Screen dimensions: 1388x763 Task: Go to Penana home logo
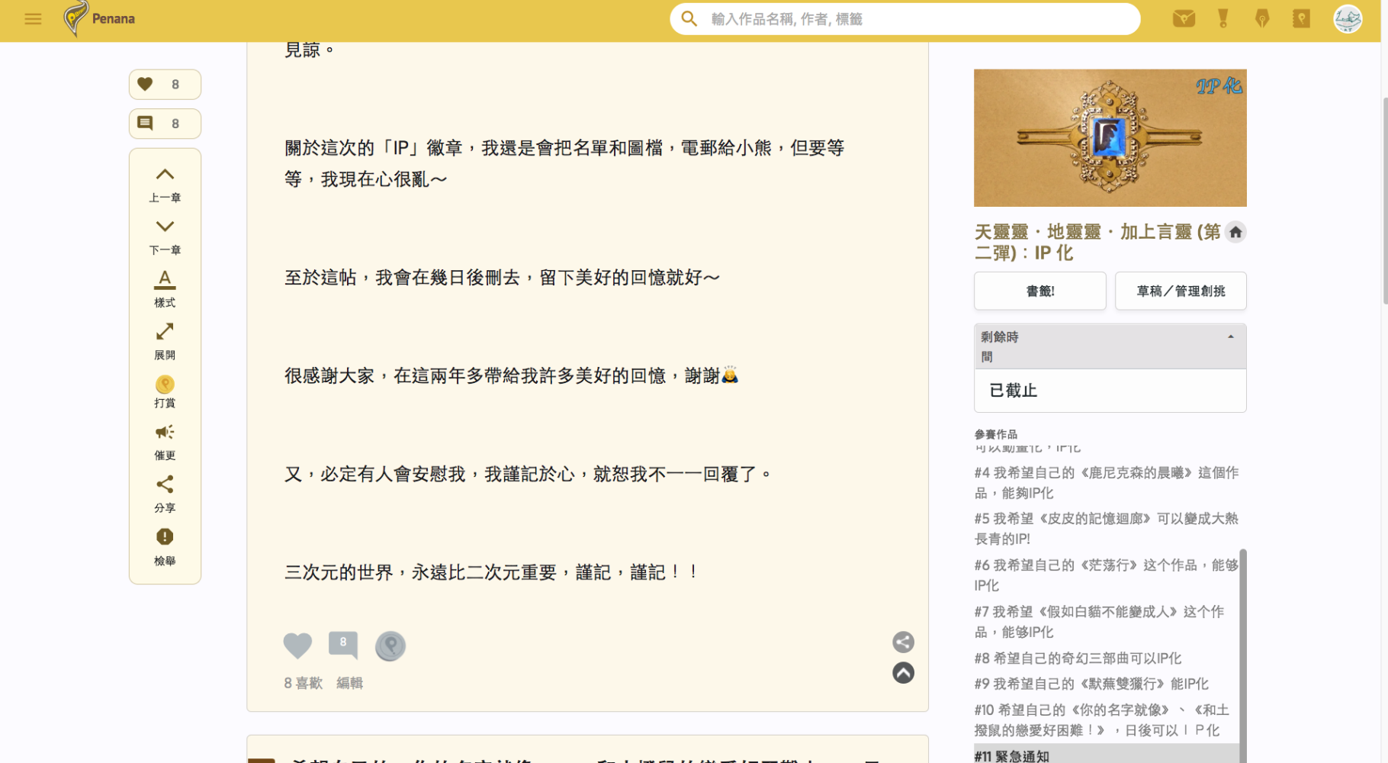click(x=99, y=19)
